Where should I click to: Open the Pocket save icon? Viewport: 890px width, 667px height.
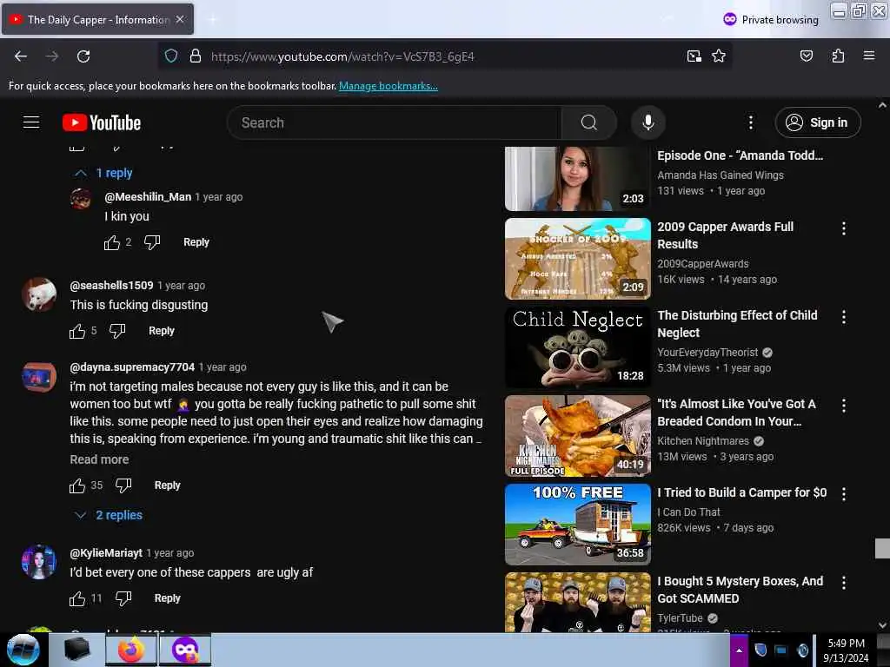pyautogui.click(x=806, y=56)
